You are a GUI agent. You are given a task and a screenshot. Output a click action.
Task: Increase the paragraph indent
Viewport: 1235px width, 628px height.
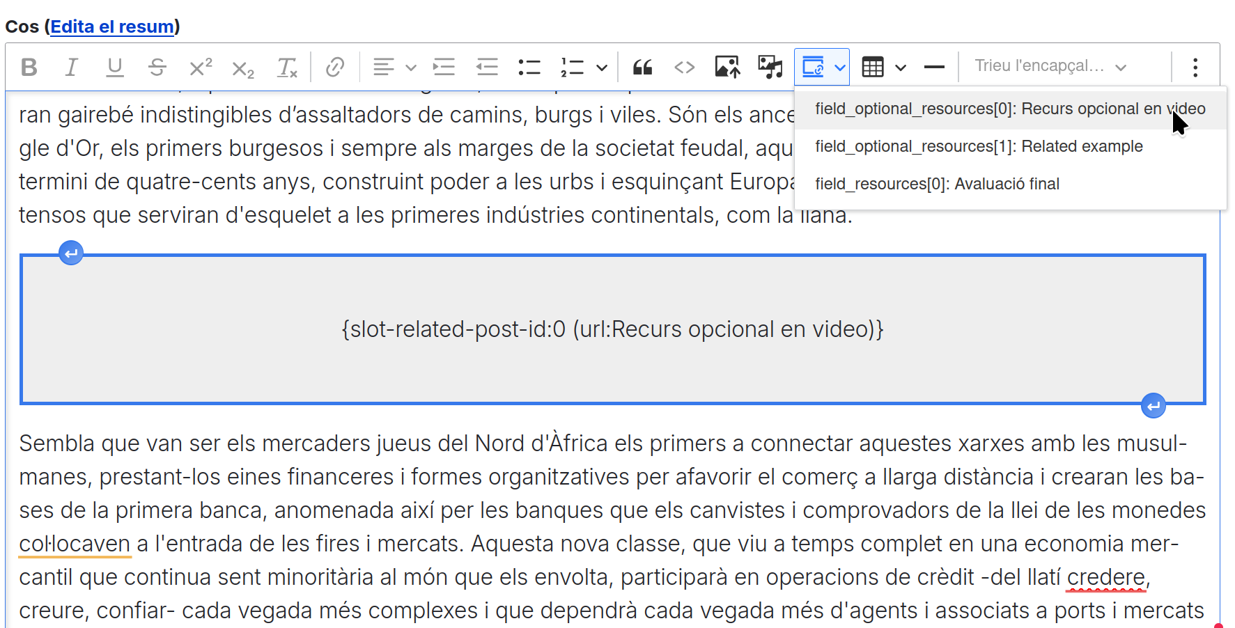tap(444, 68)
